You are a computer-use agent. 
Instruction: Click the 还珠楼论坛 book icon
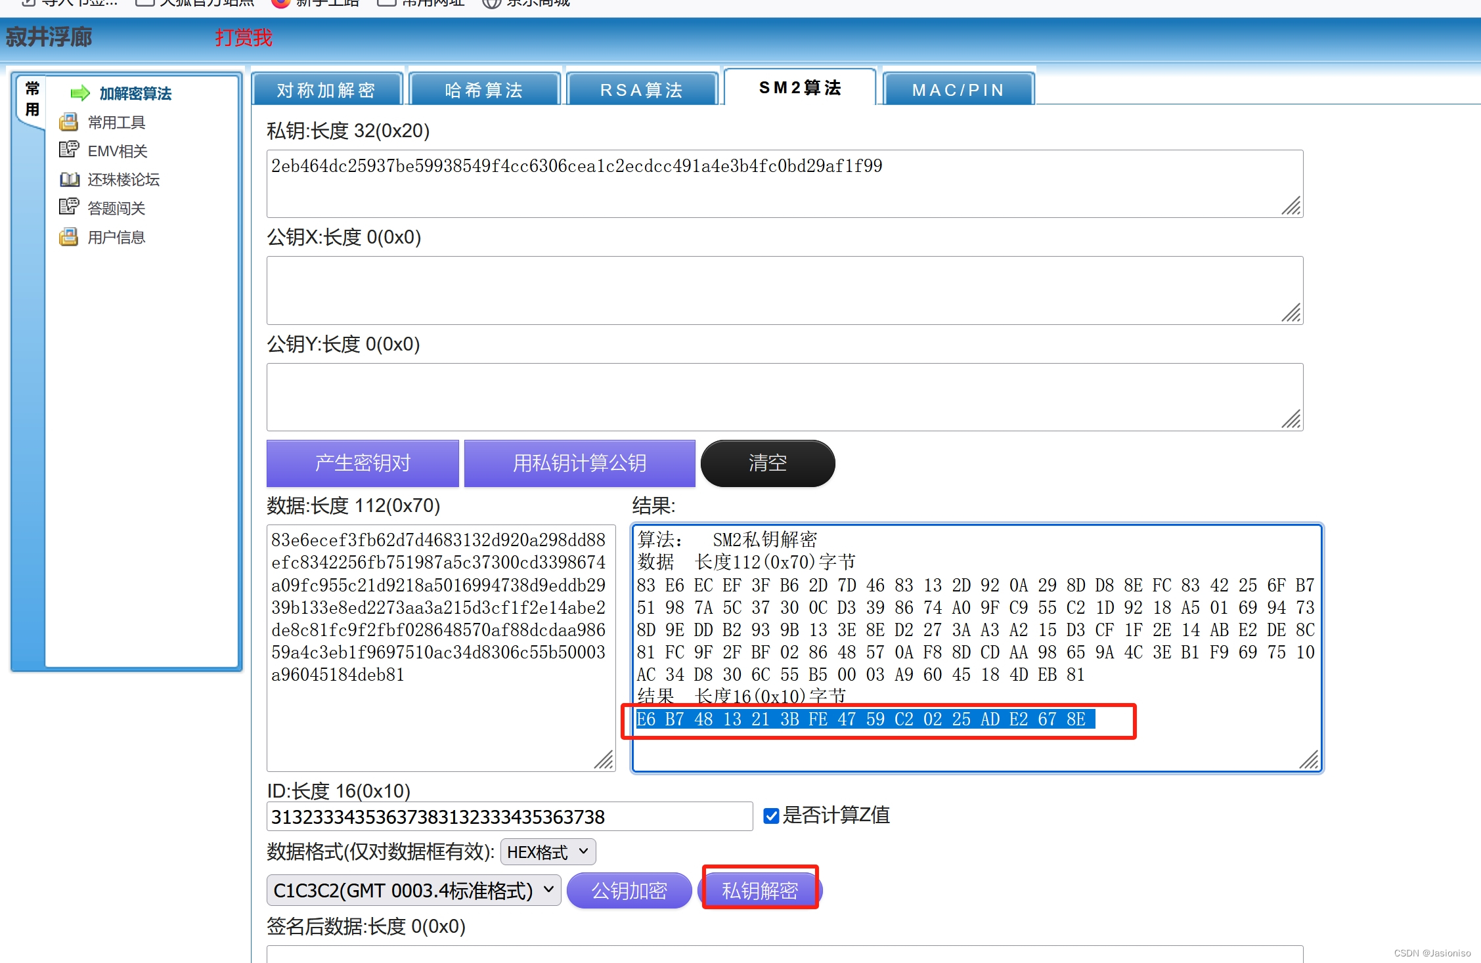(x=69, y=179)
